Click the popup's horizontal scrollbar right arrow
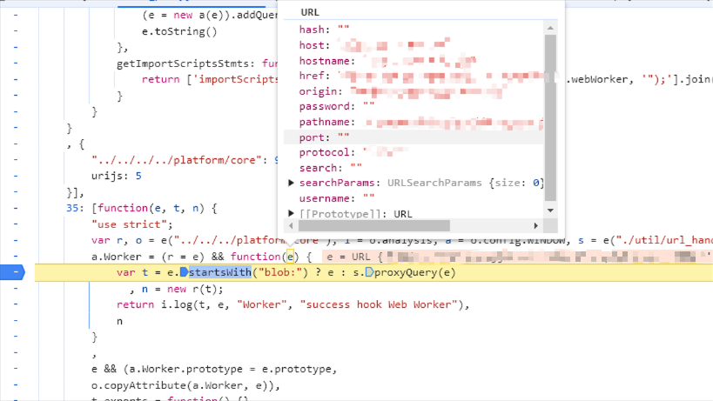The height and width of the screenshot is (401, 713). (x=537, y=226)
